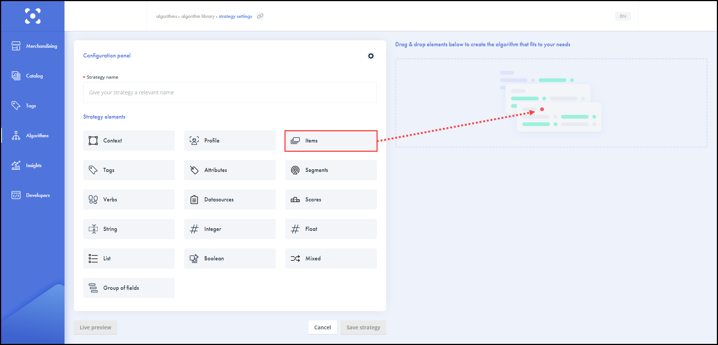
Task: Open the Catalog sidebar icon
Action: pos(16,76)
